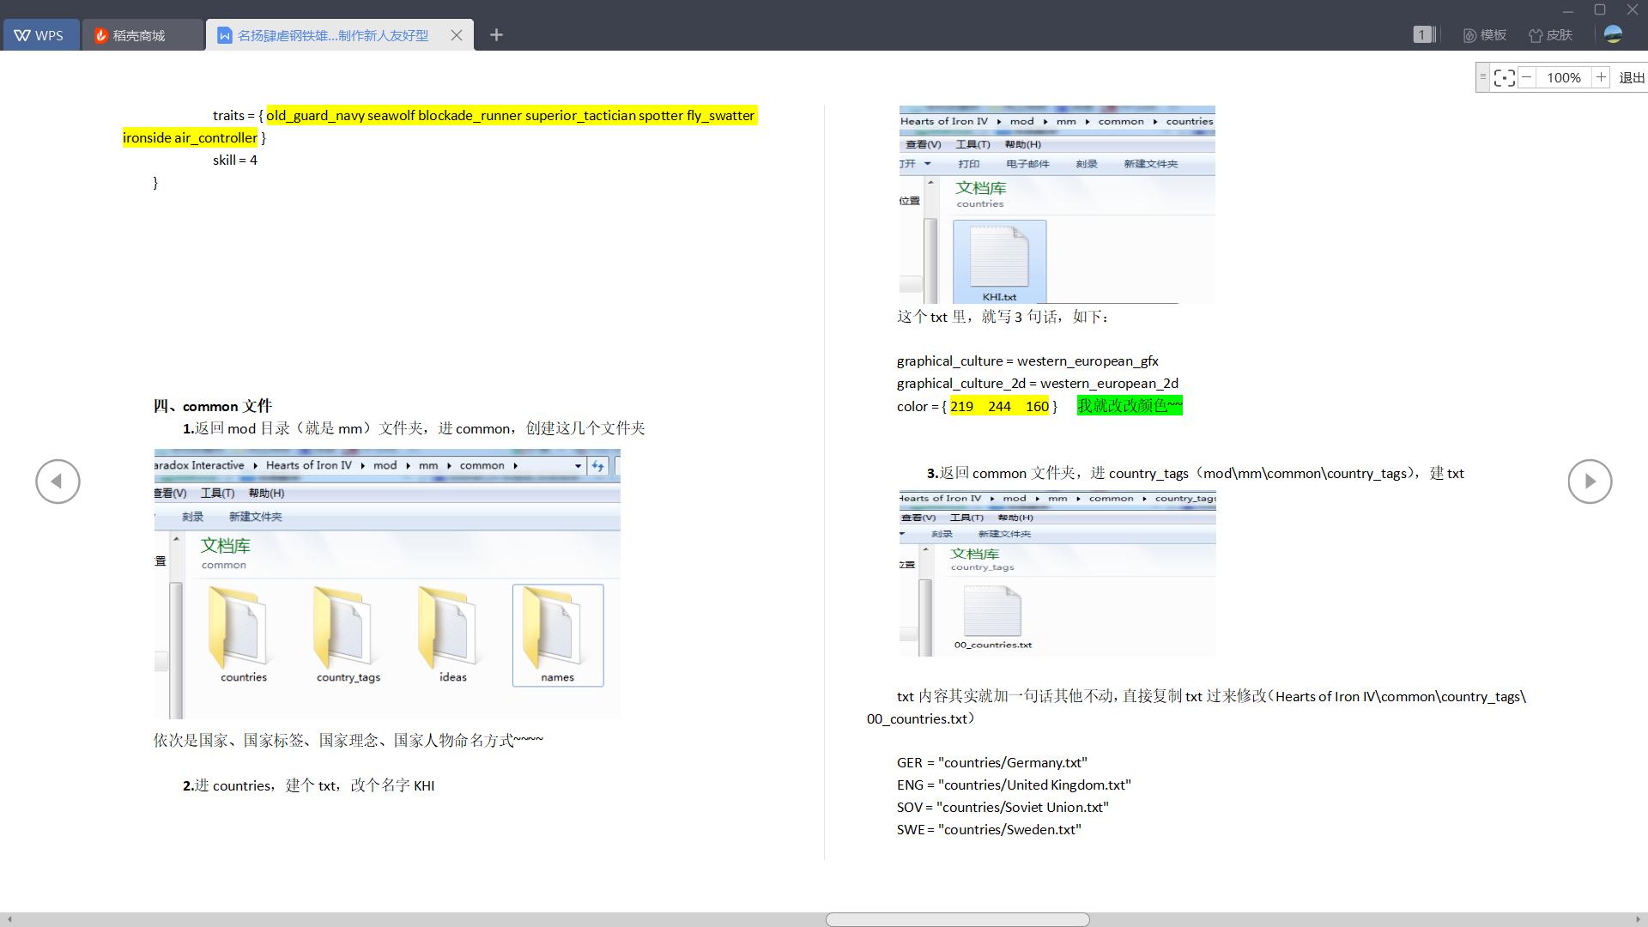Grab the zoom toolbar menu handle
1648x927 pixels.
coord(1482,77)
